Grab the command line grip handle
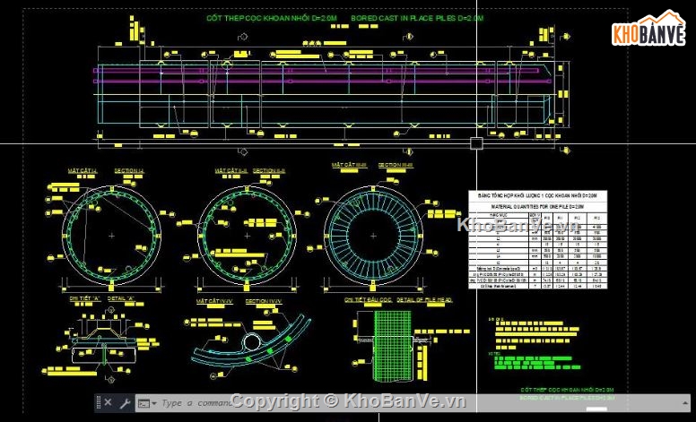Viewport: 696px width, 422px height. (x=98, y=403)
